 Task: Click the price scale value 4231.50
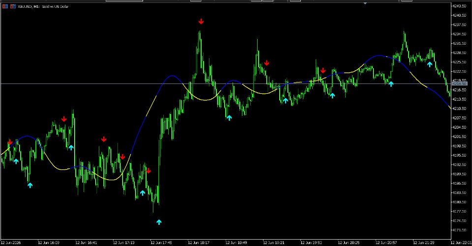coord(460,43)
